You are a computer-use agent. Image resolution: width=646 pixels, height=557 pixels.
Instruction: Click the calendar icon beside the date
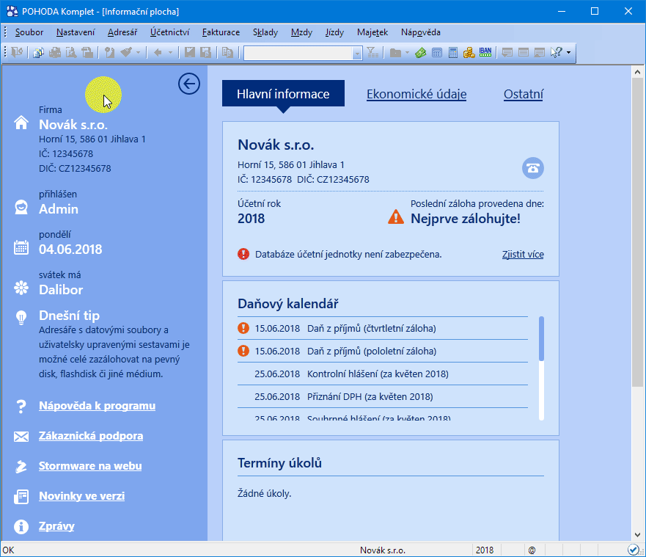(x=21, y=247)
